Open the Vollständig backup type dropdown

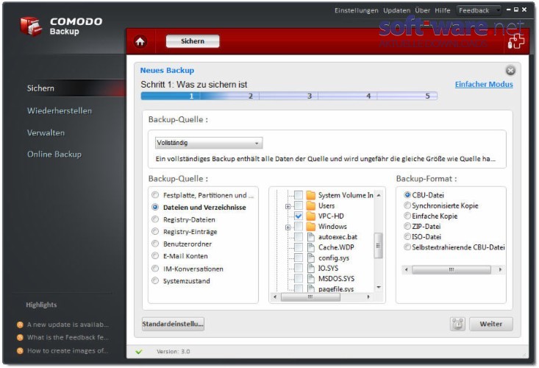209,143
